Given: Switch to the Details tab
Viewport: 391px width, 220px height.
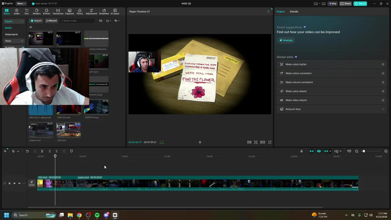Looking at the screenshot, I should tap(294, 12).
